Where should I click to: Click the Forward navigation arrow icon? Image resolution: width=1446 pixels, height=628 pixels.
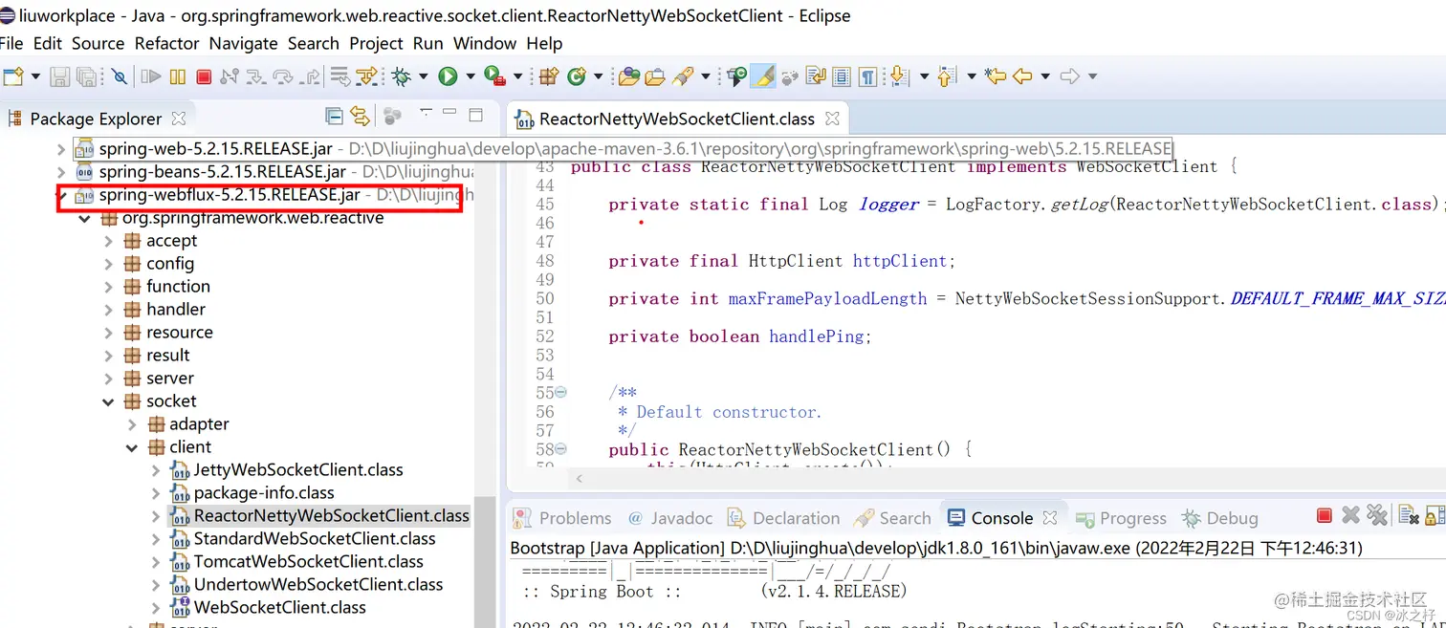[1070, 76]
